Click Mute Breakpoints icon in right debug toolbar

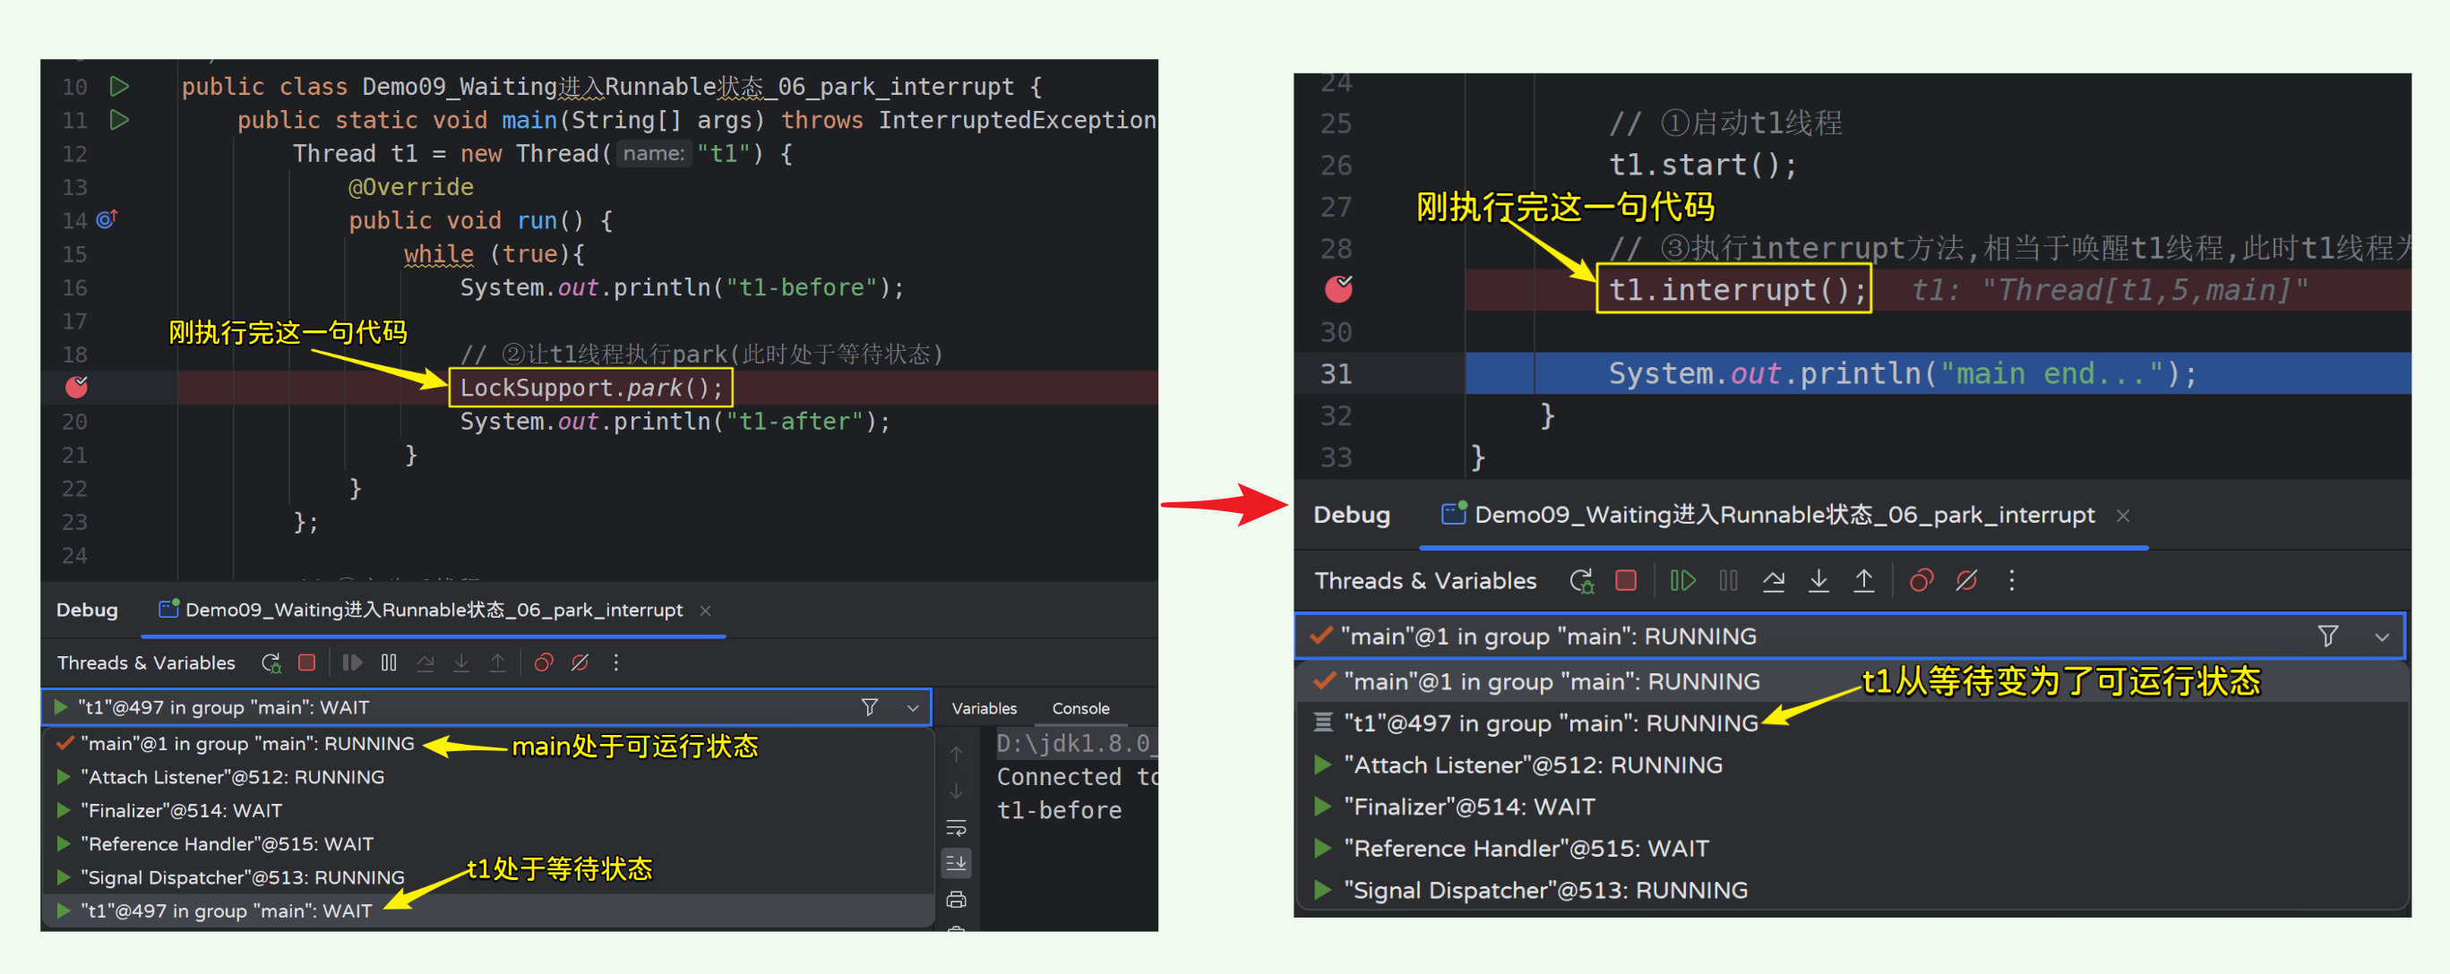point(1966,579)
